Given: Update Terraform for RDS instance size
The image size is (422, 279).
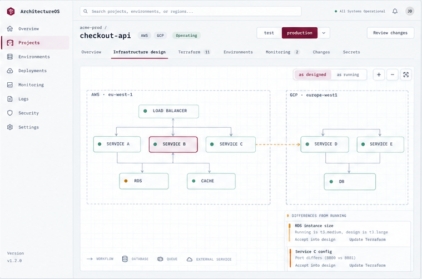Looking at the screenshot, I should click(368, 240).
